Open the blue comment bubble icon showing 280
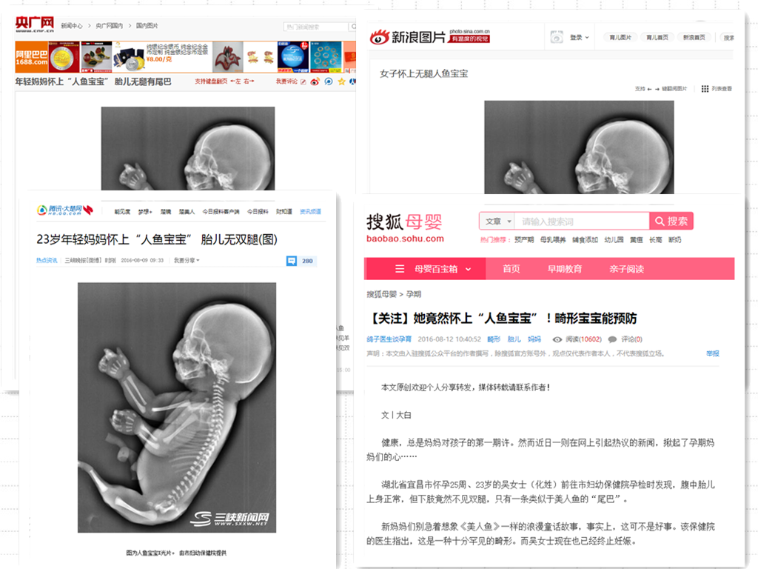The image size is (758, 569). [x=292, y=261]
